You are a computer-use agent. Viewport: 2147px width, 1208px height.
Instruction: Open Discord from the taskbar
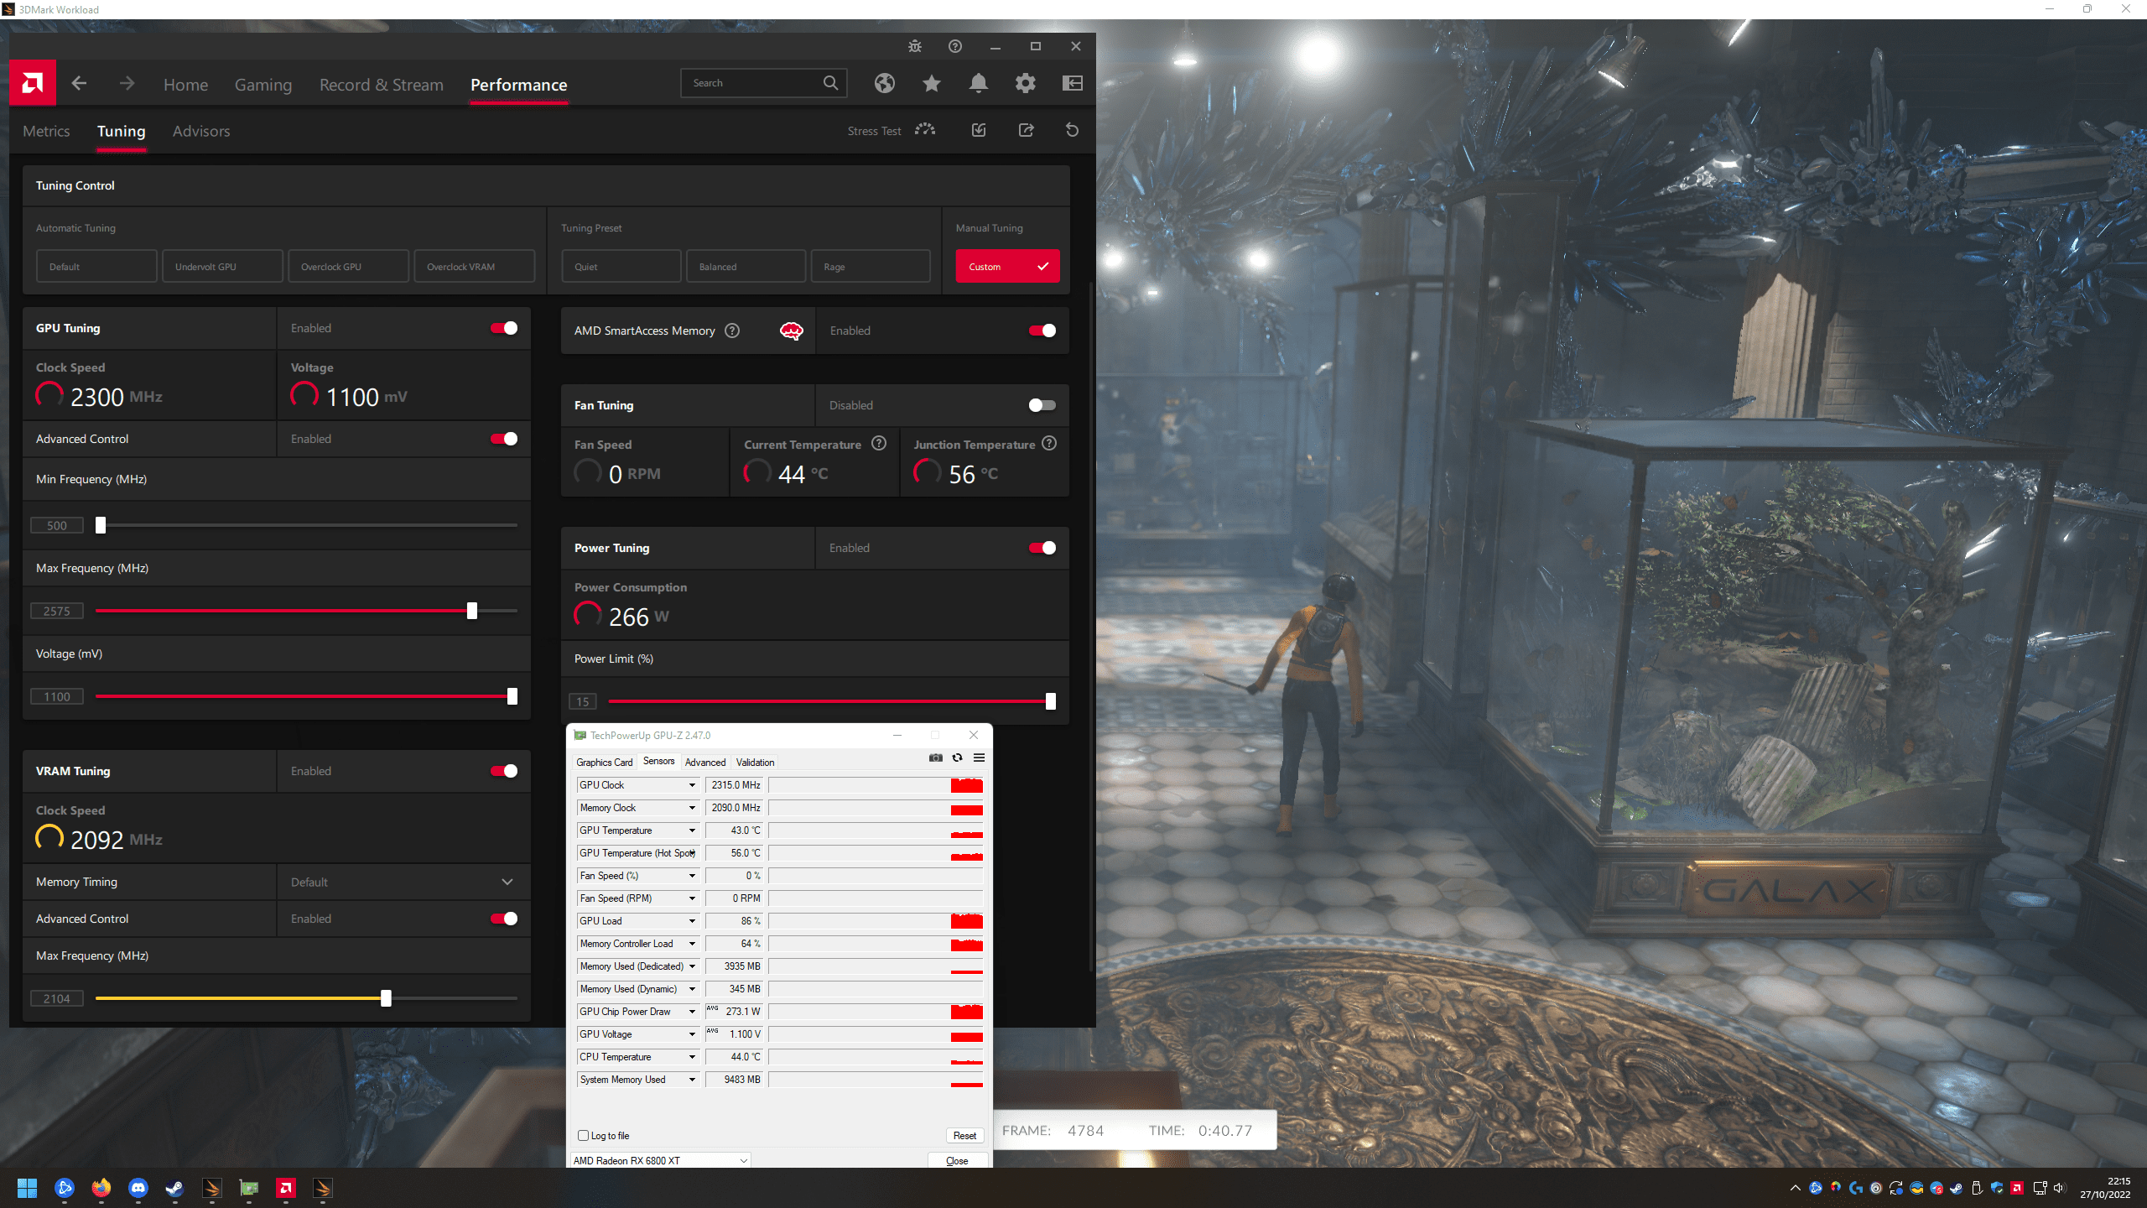138,1188
